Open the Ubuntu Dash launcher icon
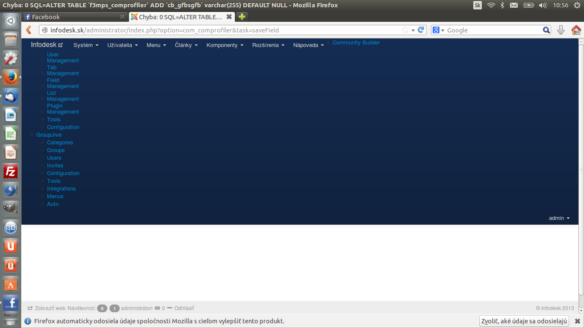This screenshot has width=584, height=328. pyautogui.click(x=11, y=20)
